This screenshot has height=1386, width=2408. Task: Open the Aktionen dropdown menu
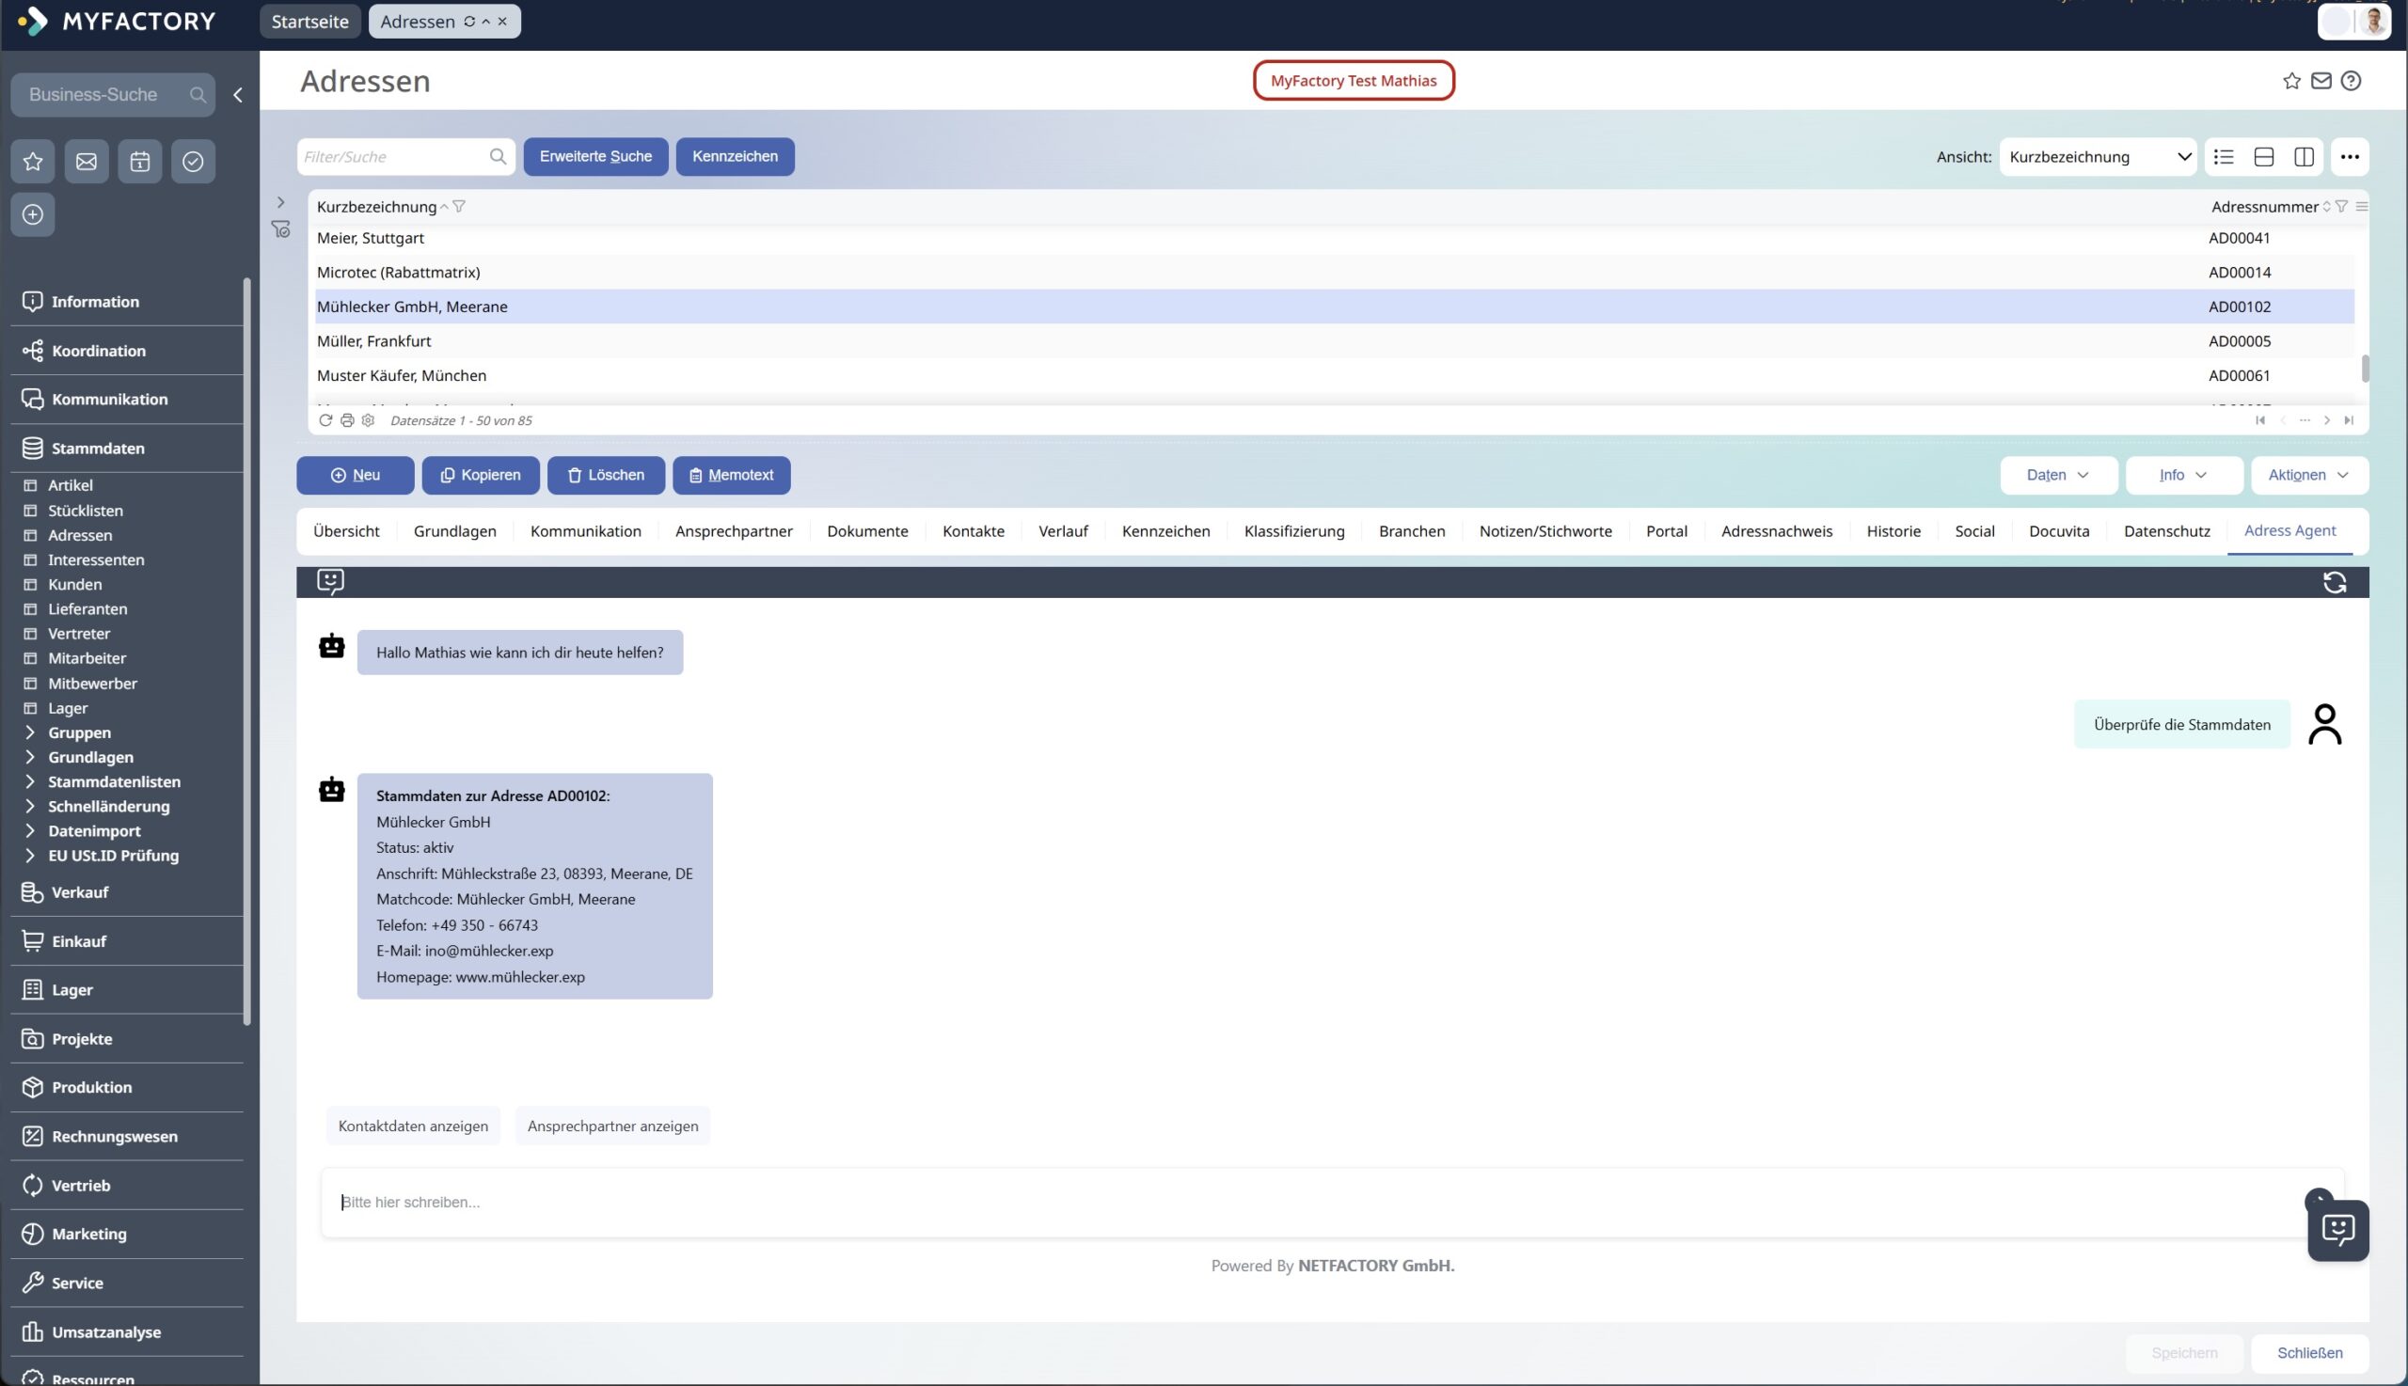pyautogui.click(x=2309, y=475)
